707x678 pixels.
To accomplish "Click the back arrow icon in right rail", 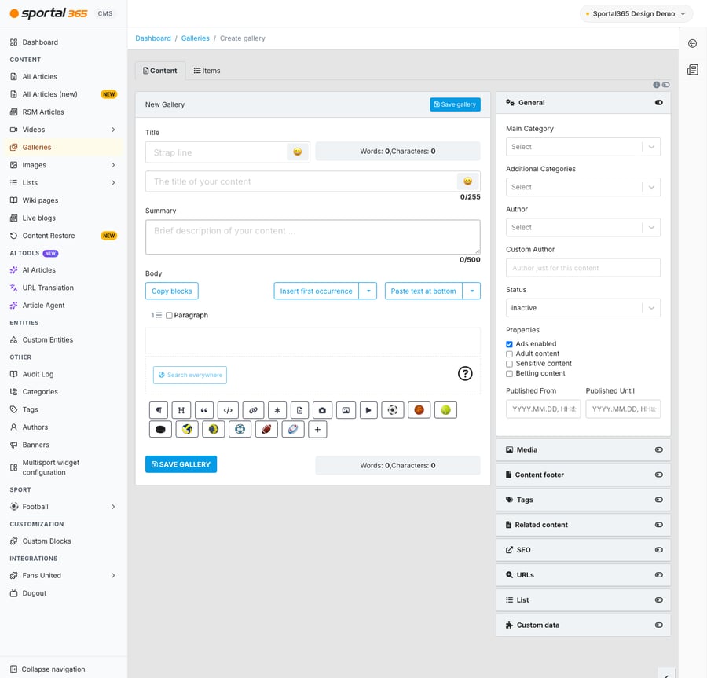I will click(693, 43).
